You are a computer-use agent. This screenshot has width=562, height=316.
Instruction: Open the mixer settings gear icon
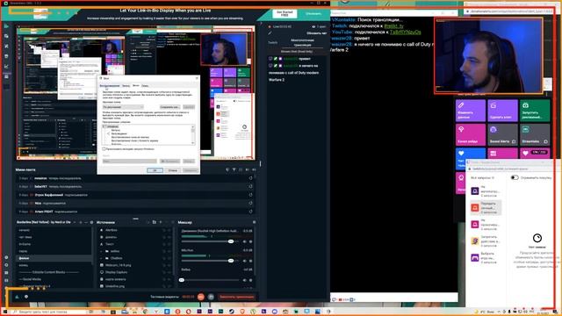(254, 222)
